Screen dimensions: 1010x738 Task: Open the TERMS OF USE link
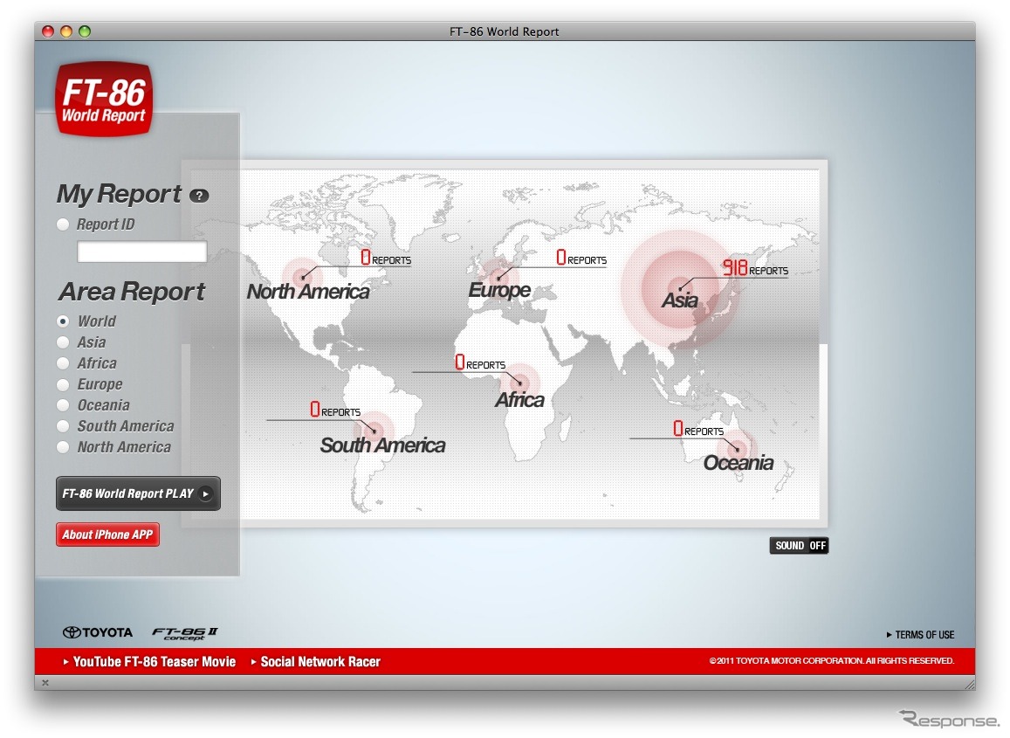[920, 635]
